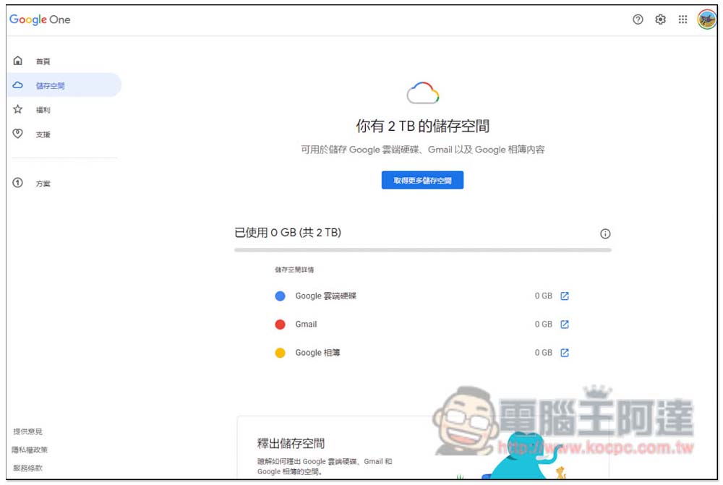Image resolution: width=723 pixels, height=485 pixels.
Task: Click the Google One logo
Action: [40, 20]
